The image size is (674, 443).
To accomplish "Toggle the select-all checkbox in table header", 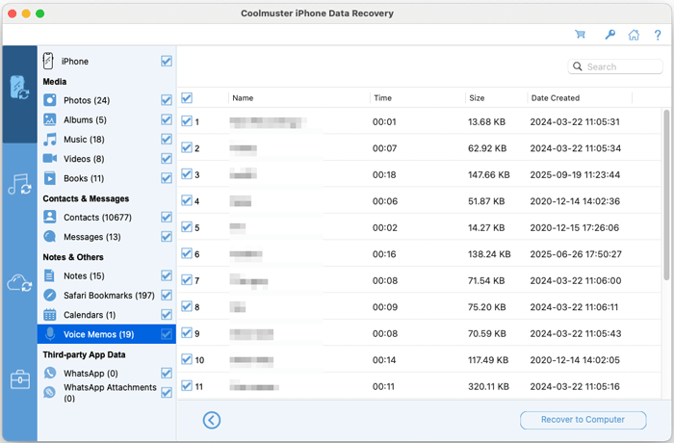I will point(187,97).
